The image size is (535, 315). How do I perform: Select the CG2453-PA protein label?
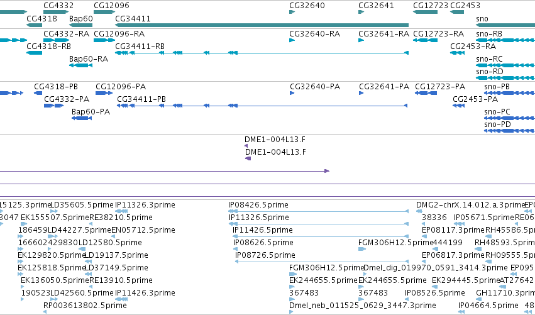475,99
